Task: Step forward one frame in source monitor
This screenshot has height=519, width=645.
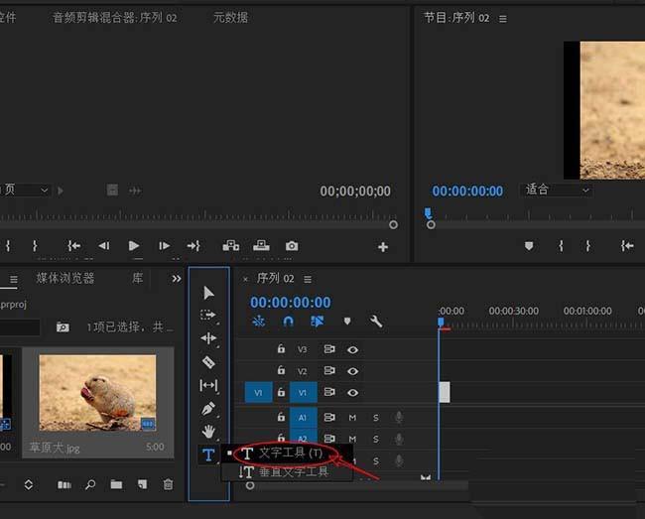Action: point(164,246)
